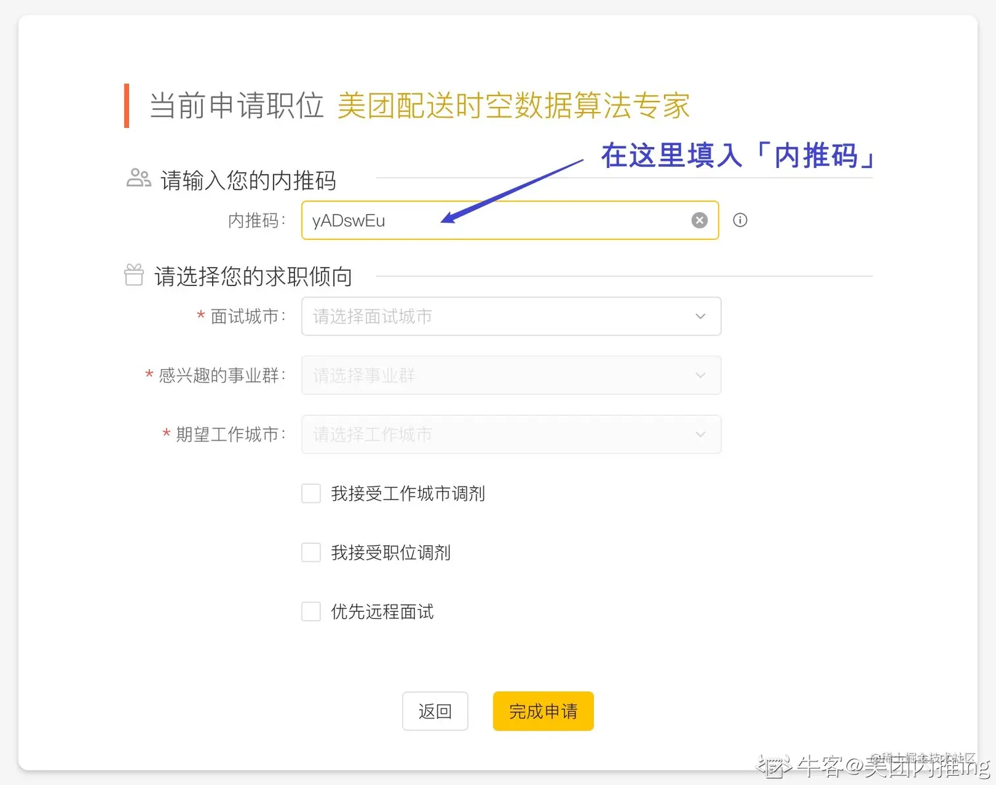Click the dropdown chevron of 面试城市
The image size is (996, 785).
coord(700,316)
